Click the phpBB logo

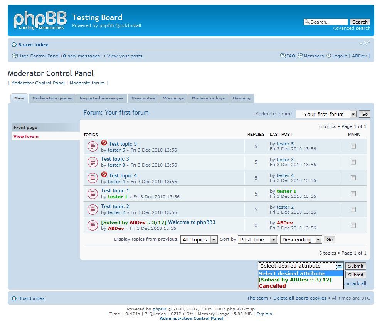(39, 20)
